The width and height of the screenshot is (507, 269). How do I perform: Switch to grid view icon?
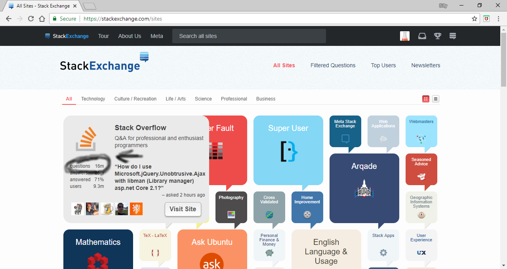coord(426,99)
